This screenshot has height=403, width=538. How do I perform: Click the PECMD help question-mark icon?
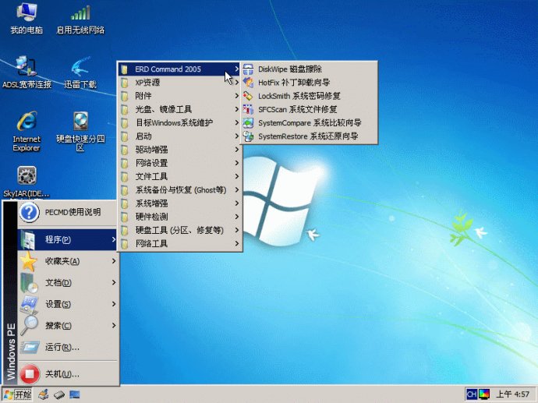click(x=29, y=212)
